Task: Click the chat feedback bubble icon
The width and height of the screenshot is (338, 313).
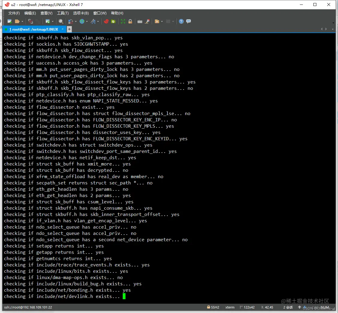Action: pyautogui.click(x=189, y=21)
